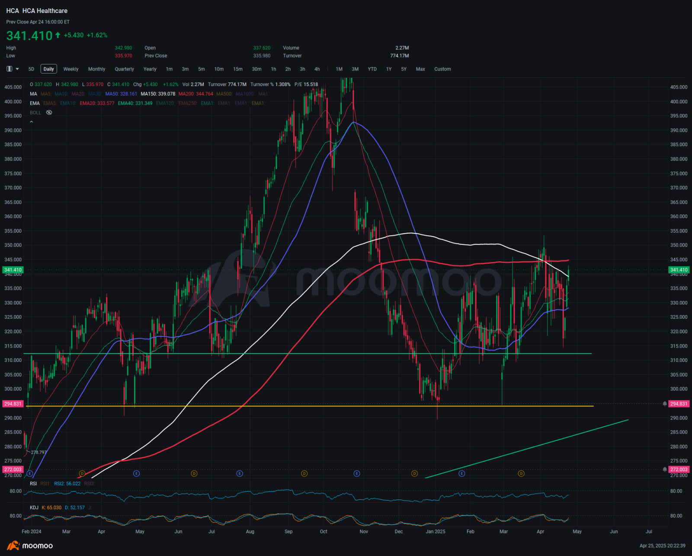Click the Prev Close 335.980 value

coord(262,56)
